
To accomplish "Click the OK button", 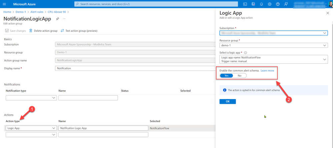I will 228,101.
